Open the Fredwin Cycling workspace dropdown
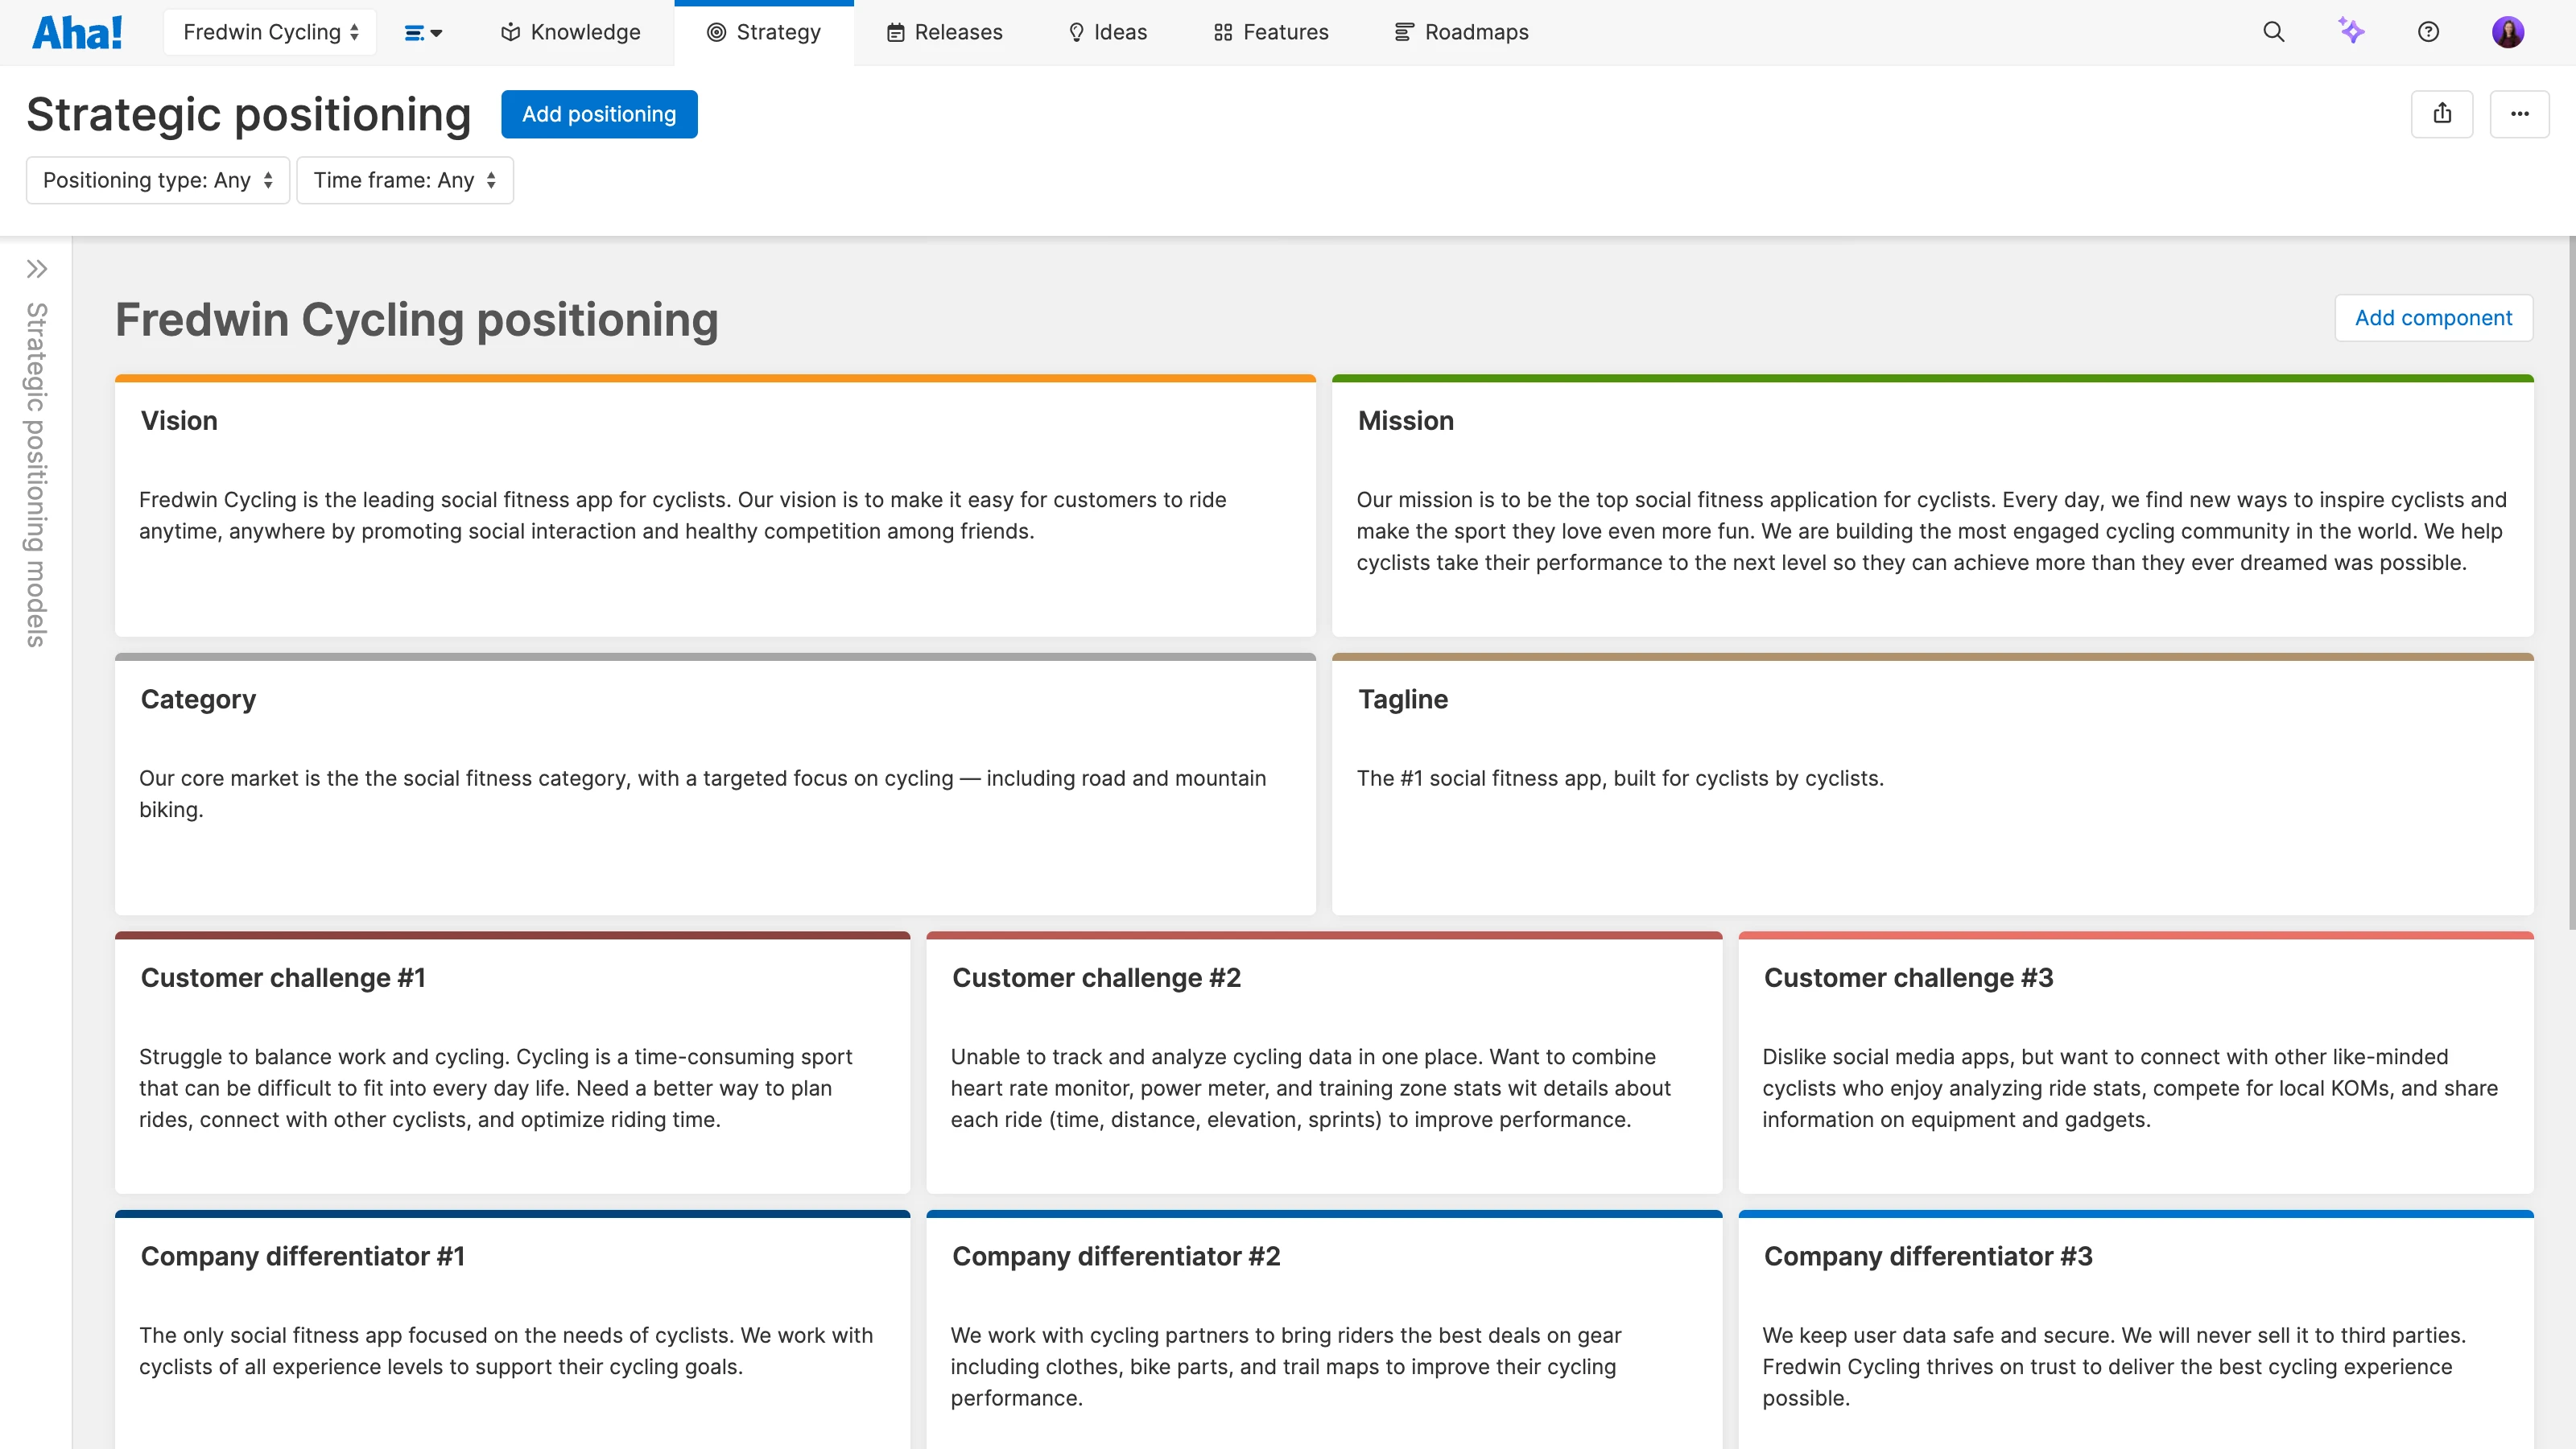This screenshot has width=2576, height=1449. (270, 32)
